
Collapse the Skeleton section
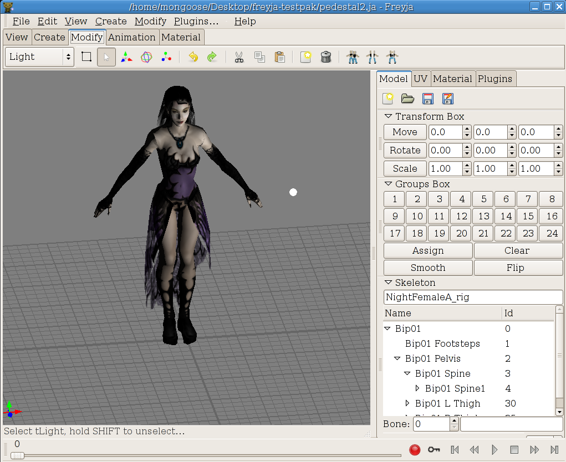tap(389, 282)
